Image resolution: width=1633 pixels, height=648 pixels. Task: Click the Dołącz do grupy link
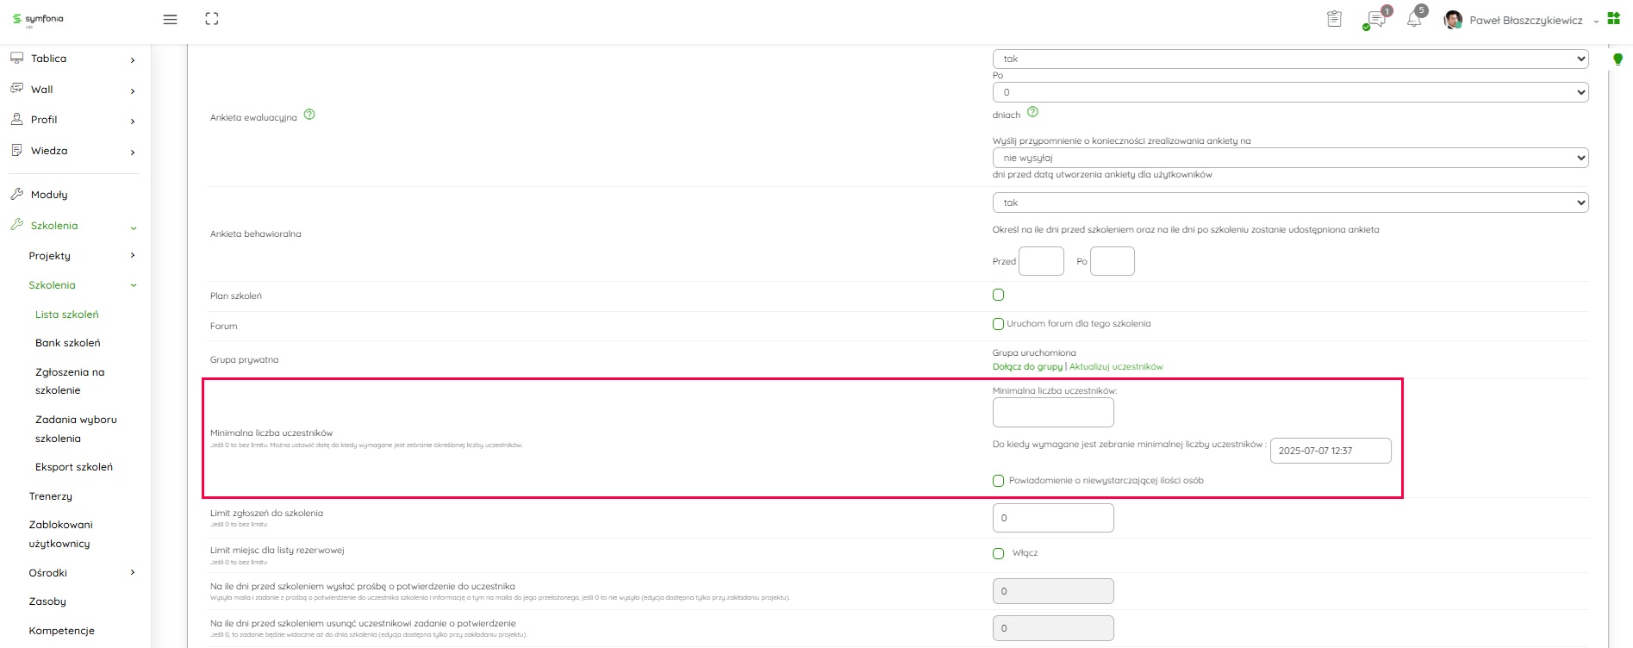1027,366
